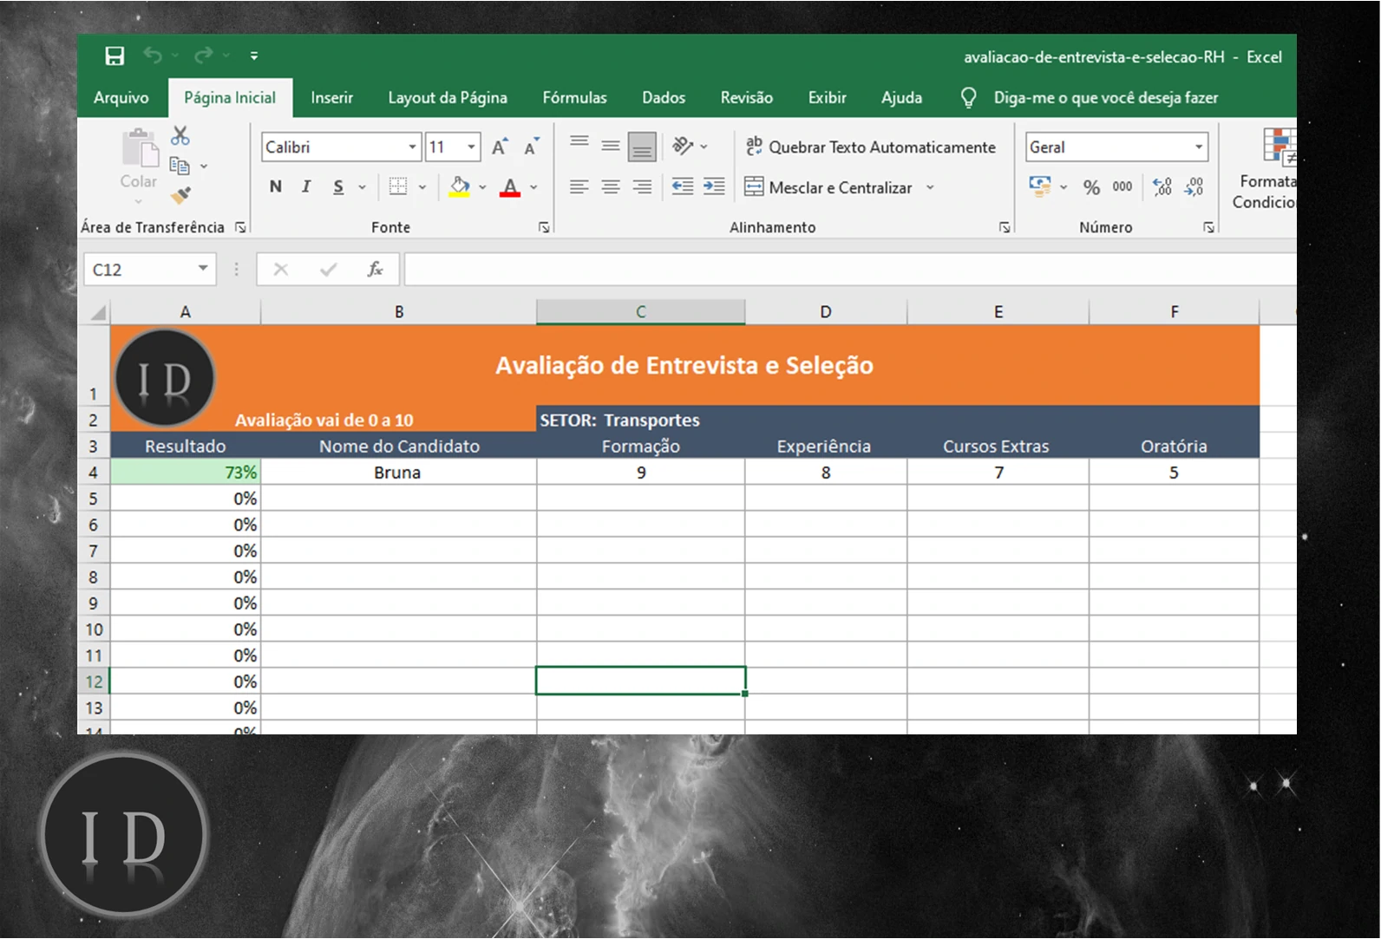The width and height of the screenshot is (1381, 939).
Task: Click the Save icon in title bar
Action: pos(115,56)
